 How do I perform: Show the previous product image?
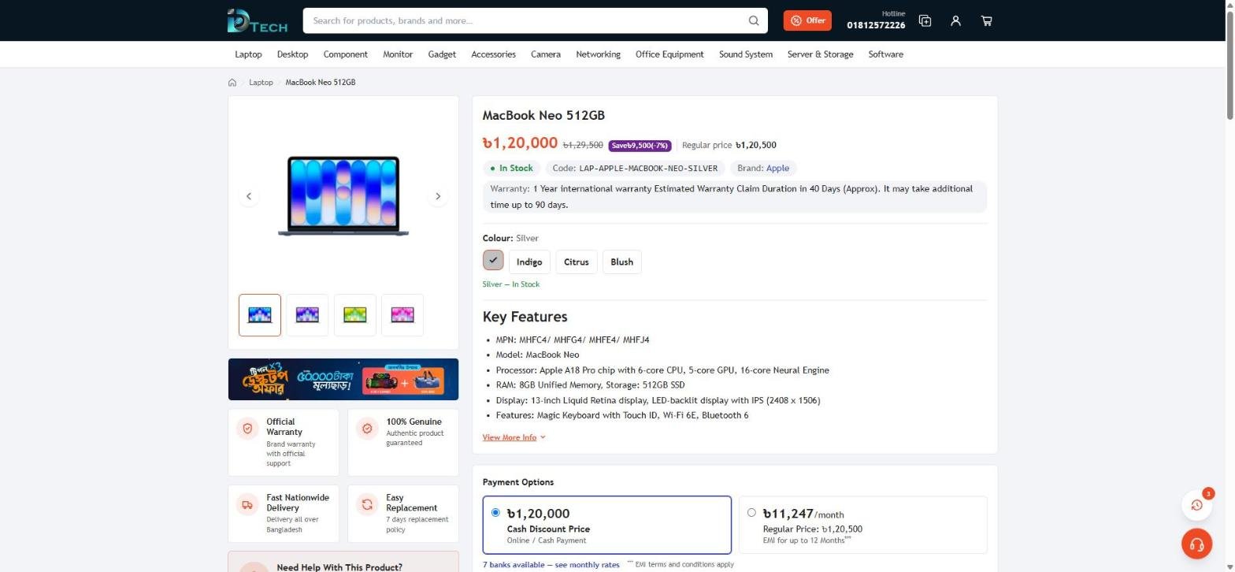click(x=249, y=196)
